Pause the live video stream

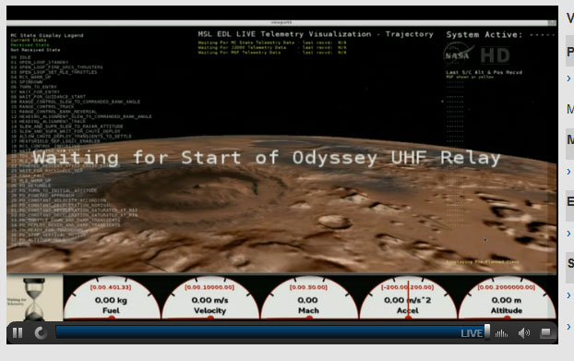pos(18,332)
